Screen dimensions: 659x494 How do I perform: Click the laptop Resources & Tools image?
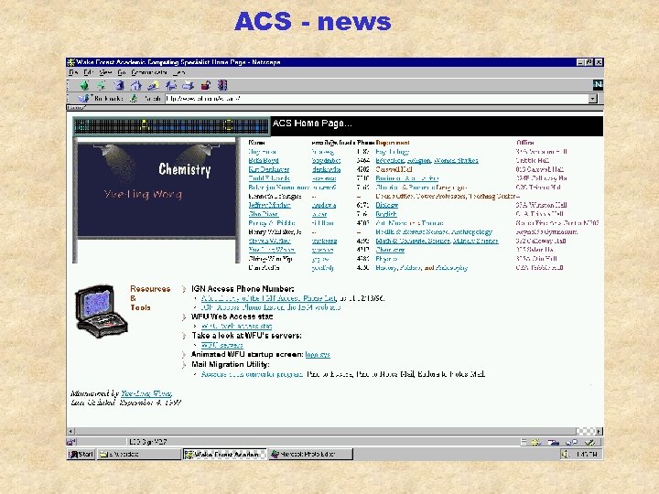pyautogui.click(x=101, y=311)
